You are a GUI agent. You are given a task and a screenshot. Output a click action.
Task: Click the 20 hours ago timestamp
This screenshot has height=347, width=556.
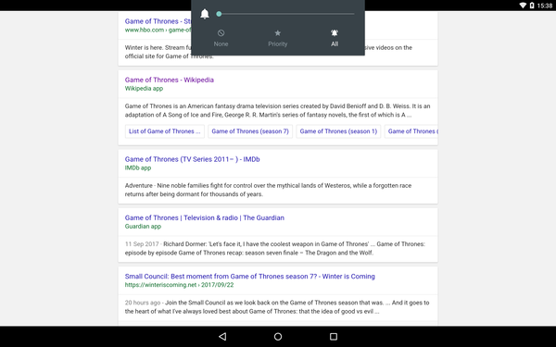coord(143,303)
